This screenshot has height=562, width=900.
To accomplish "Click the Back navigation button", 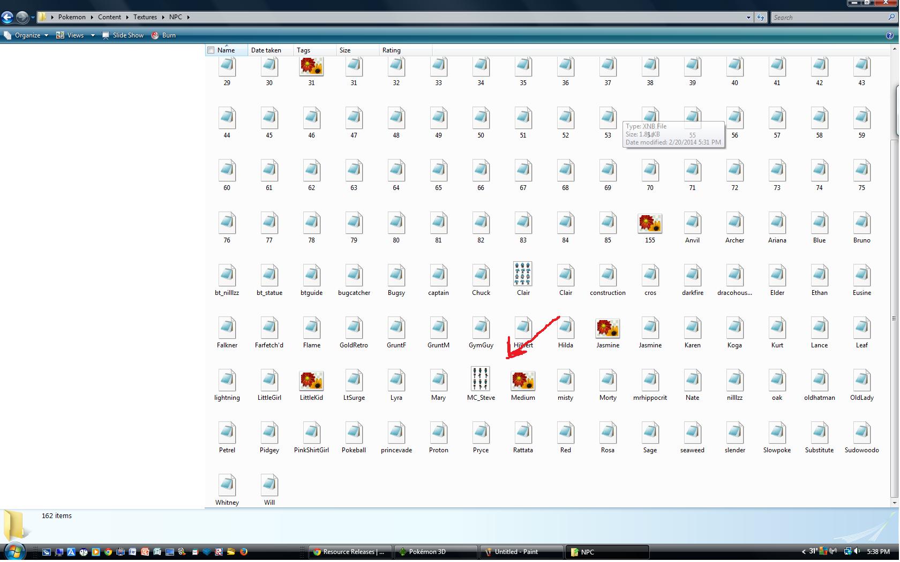I will [7, 17].
